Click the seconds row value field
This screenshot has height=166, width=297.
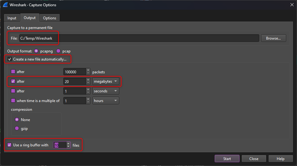(74, 91)
